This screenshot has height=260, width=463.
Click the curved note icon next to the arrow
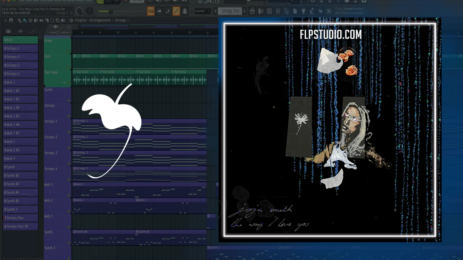click(167, 11)
